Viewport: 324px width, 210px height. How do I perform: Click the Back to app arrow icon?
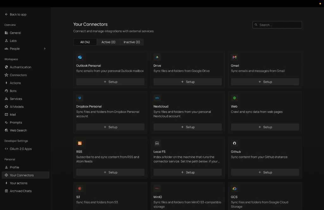tap(6, 14)
